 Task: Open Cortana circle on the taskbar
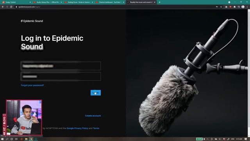click(12, 139)
